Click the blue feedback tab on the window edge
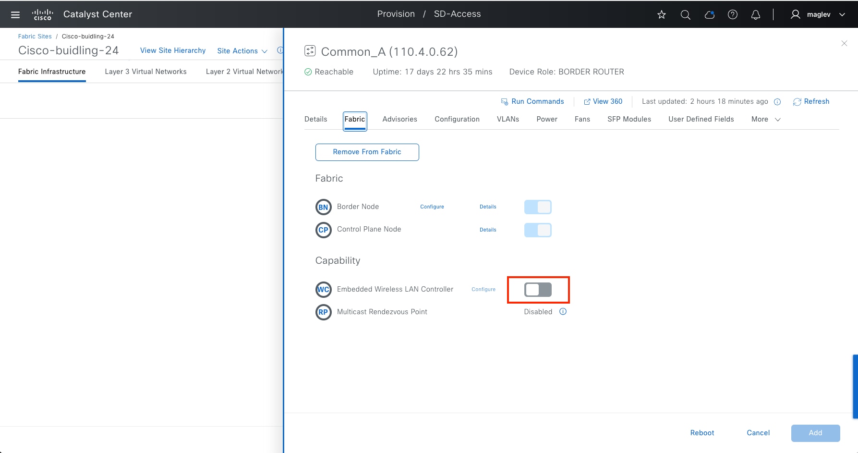Screen dimensions: 858x453 tap(855, 387)
